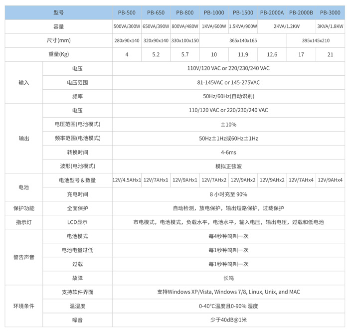This screenshot has width=349, height=332.
Task: Click the weight value 21
Action: [330, 54]
